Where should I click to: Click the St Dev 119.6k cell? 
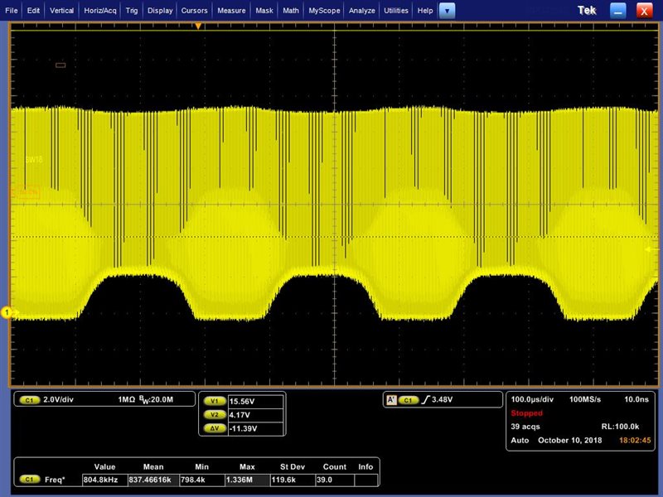(293, 480)
